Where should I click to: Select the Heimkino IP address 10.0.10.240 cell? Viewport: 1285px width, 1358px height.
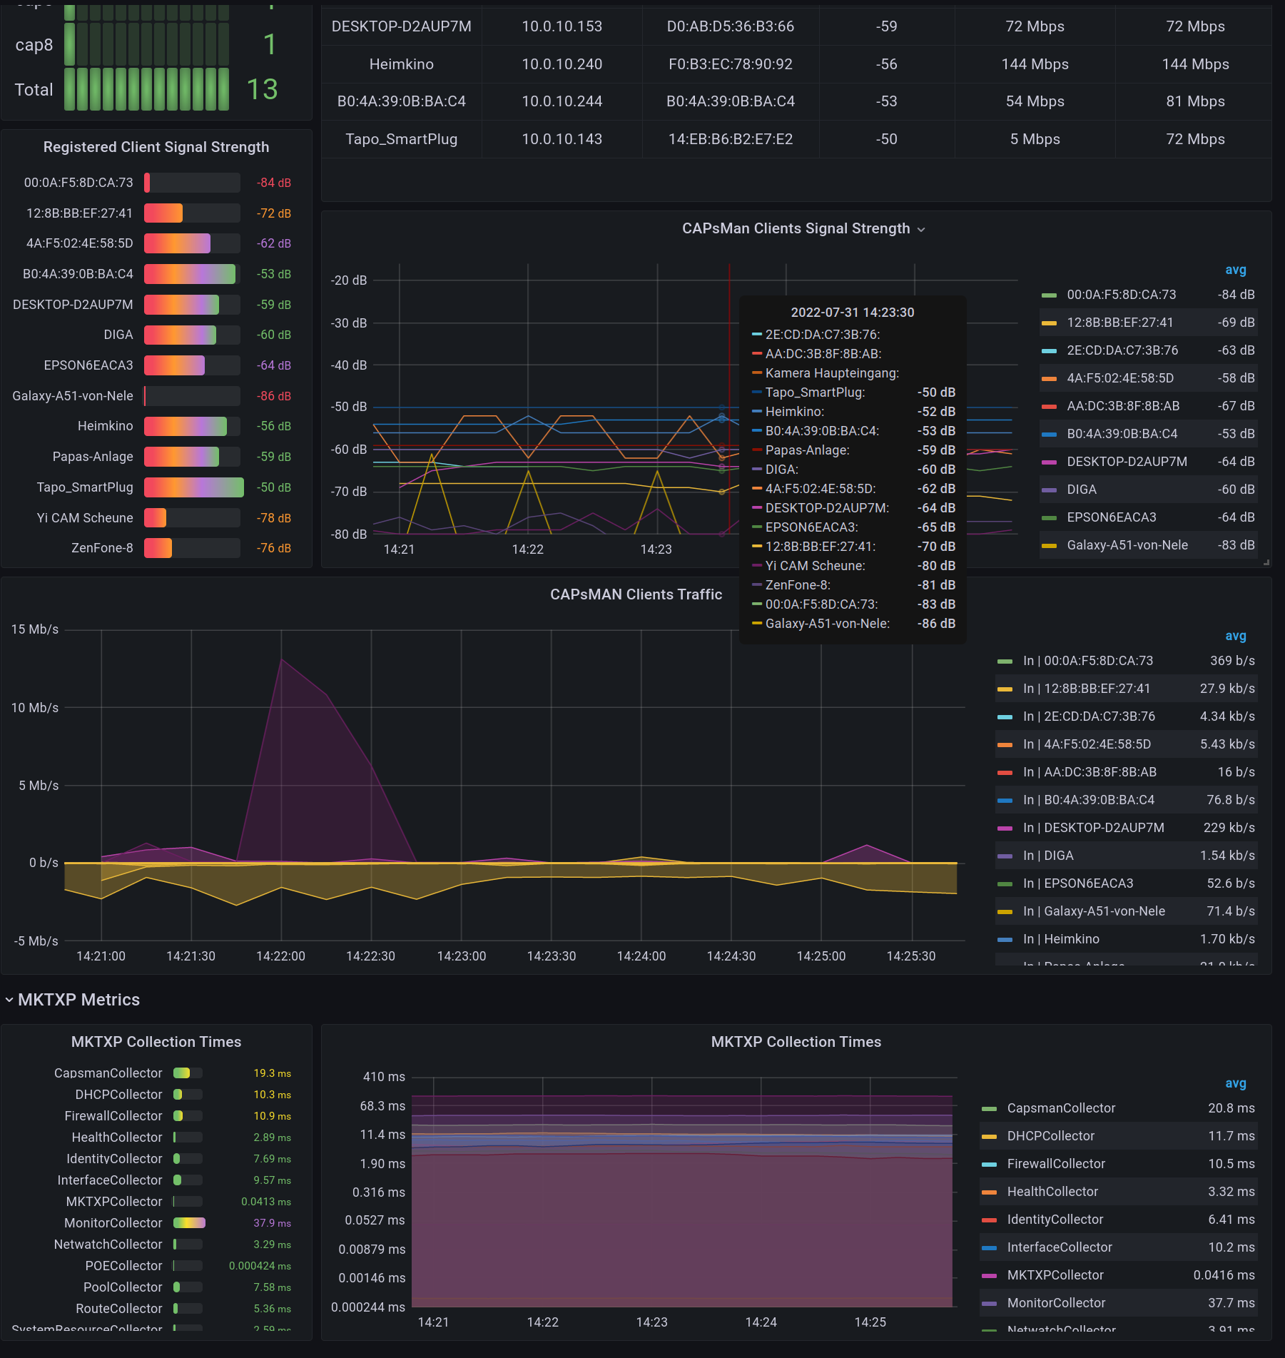click(562, 64)
